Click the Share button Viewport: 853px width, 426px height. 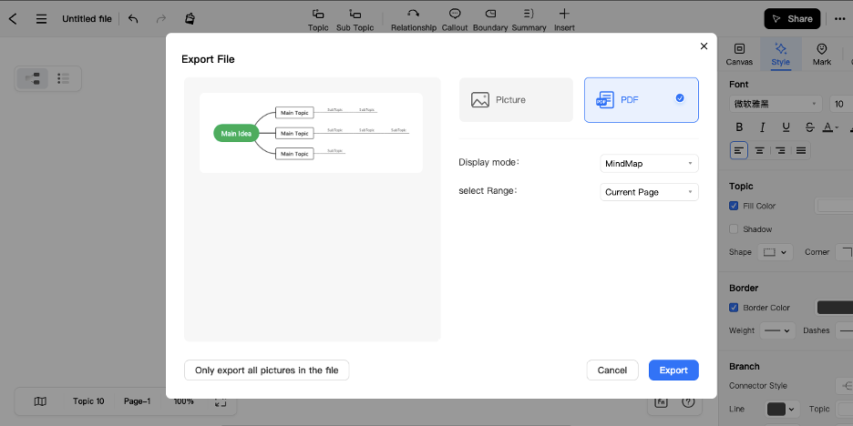coord(792,19)
